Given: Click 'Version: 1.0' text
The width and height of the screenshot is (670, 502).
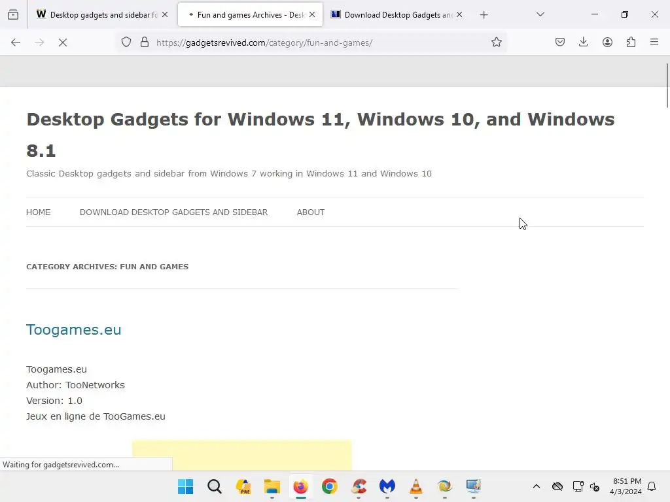Looking at the screenshot, I should click(54, 401).
